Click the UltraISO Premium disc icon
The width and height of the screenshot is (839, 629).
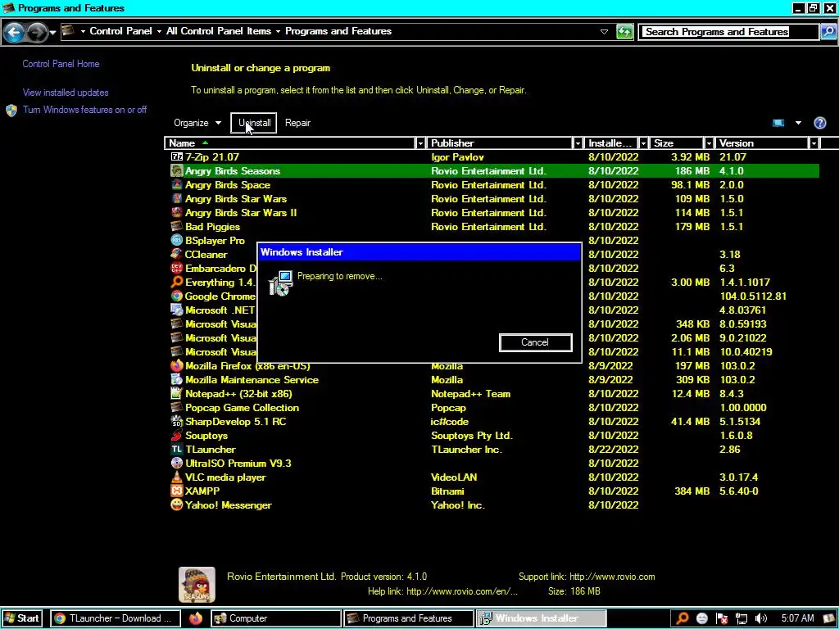(177, 464)
